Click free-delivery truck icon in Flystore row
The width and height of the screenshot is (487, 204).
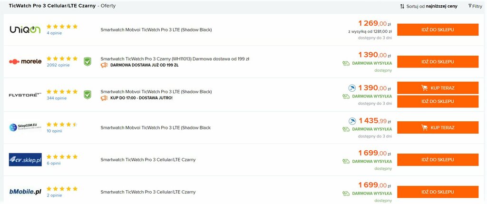point(346,97)
